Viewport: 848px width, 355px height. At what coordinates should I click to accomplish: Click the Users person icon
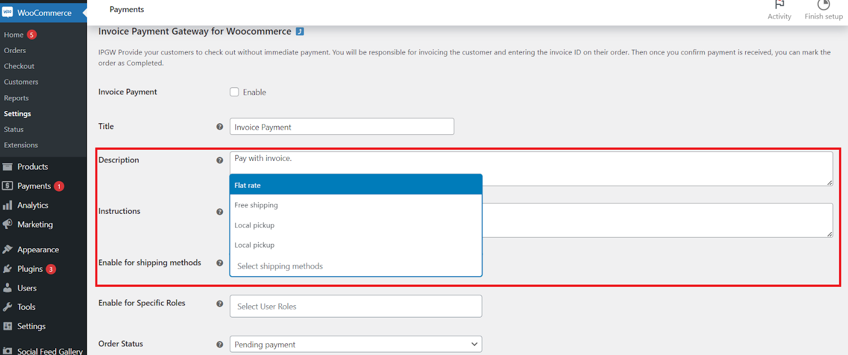(x=7, y=288)
